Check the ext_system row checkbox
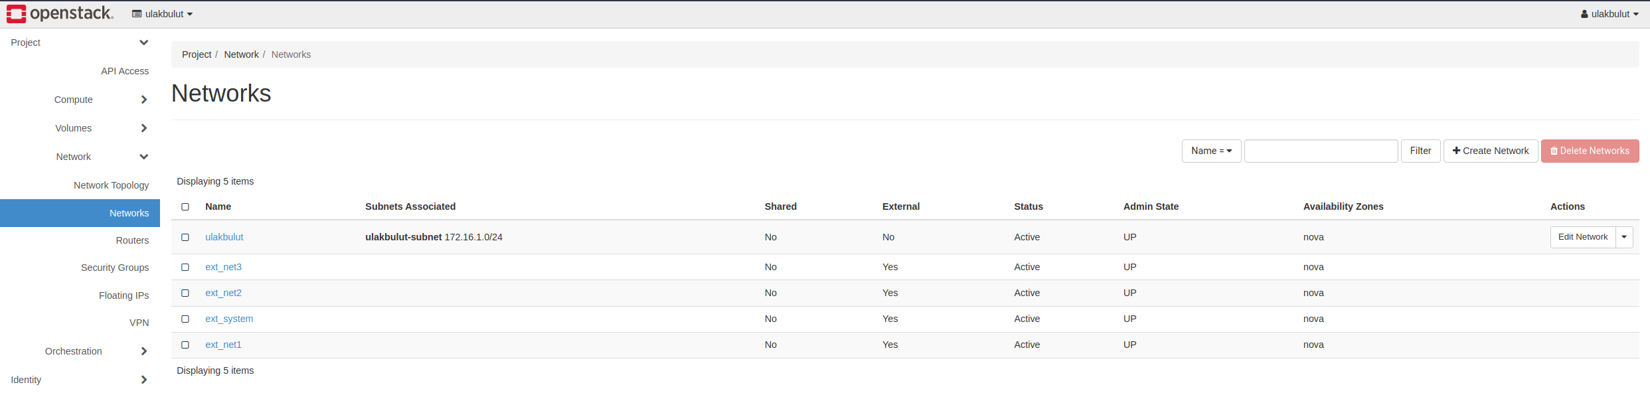The image size is (1650, 401). pos(185,319)
